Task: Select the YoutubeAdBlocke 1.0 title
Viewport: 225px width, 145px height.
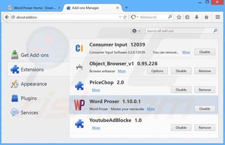Action: [115, 120]
